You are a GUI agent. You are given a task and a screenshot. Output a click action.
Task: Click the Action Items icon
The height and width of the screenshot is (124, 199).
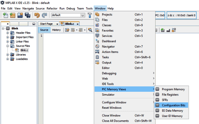pyautogui.click(x=97, y=52)
